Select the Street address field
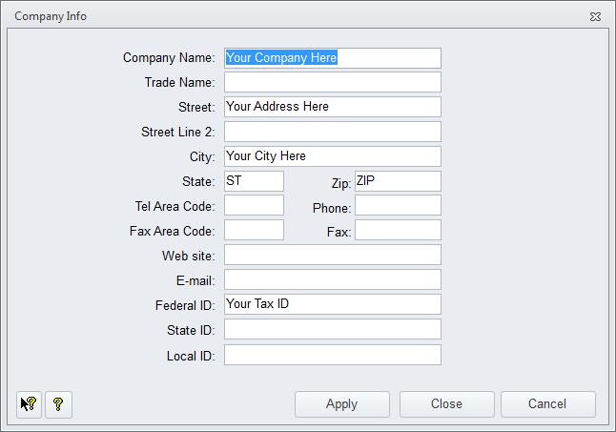The width and height of the screenshot is (616, 432). [332, 107]
